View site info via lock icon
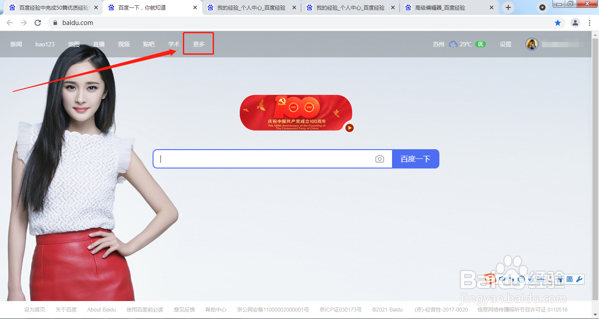Image resolution: width=599 pixels, height=319 pixels. click(x=55, y=23)
